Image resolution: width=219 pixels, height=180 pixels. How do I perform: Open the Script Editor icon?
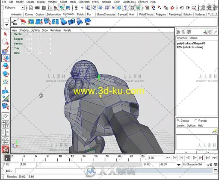(216, 171)
